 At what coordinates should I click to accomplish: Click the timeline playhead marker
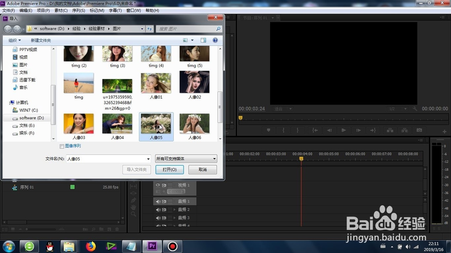pos(301,158)
